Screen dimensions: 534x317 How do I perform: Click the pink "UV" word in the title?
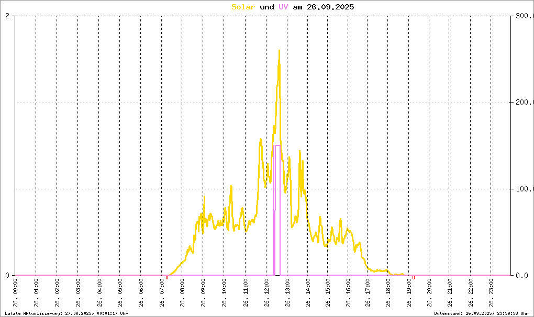click(283, 7)
